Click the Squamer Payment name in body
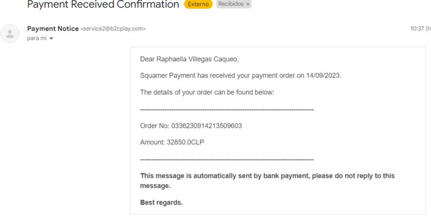Screen dimensions: 431x217 point(168,75)
